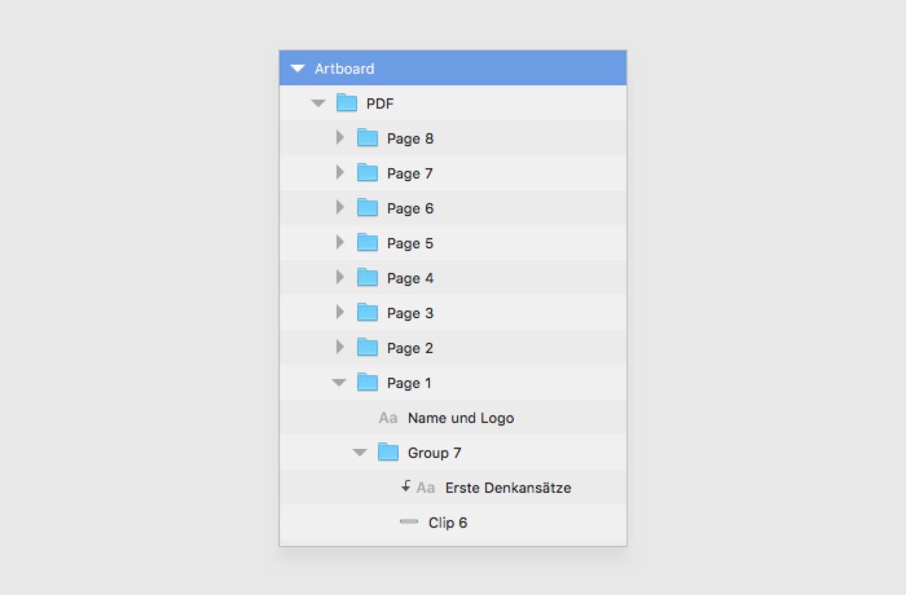Click the Clip 6 shape icon

[409, 521]
